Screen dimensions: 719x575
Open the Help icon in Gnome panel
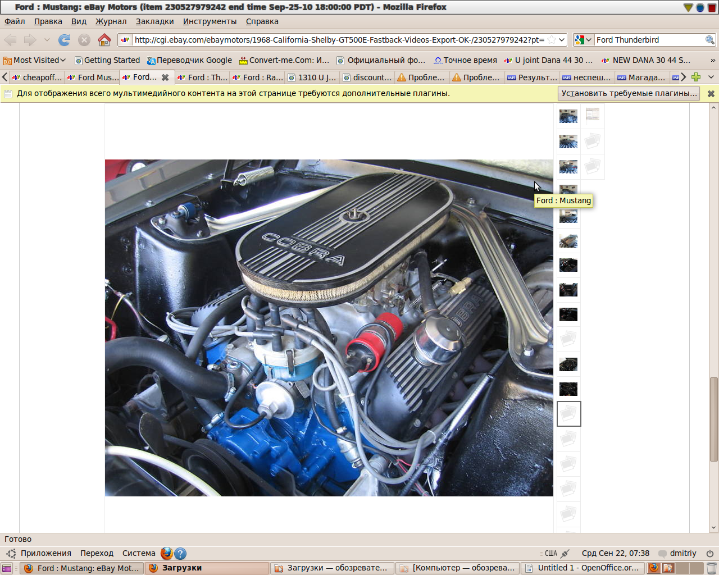tap(180, 553)
